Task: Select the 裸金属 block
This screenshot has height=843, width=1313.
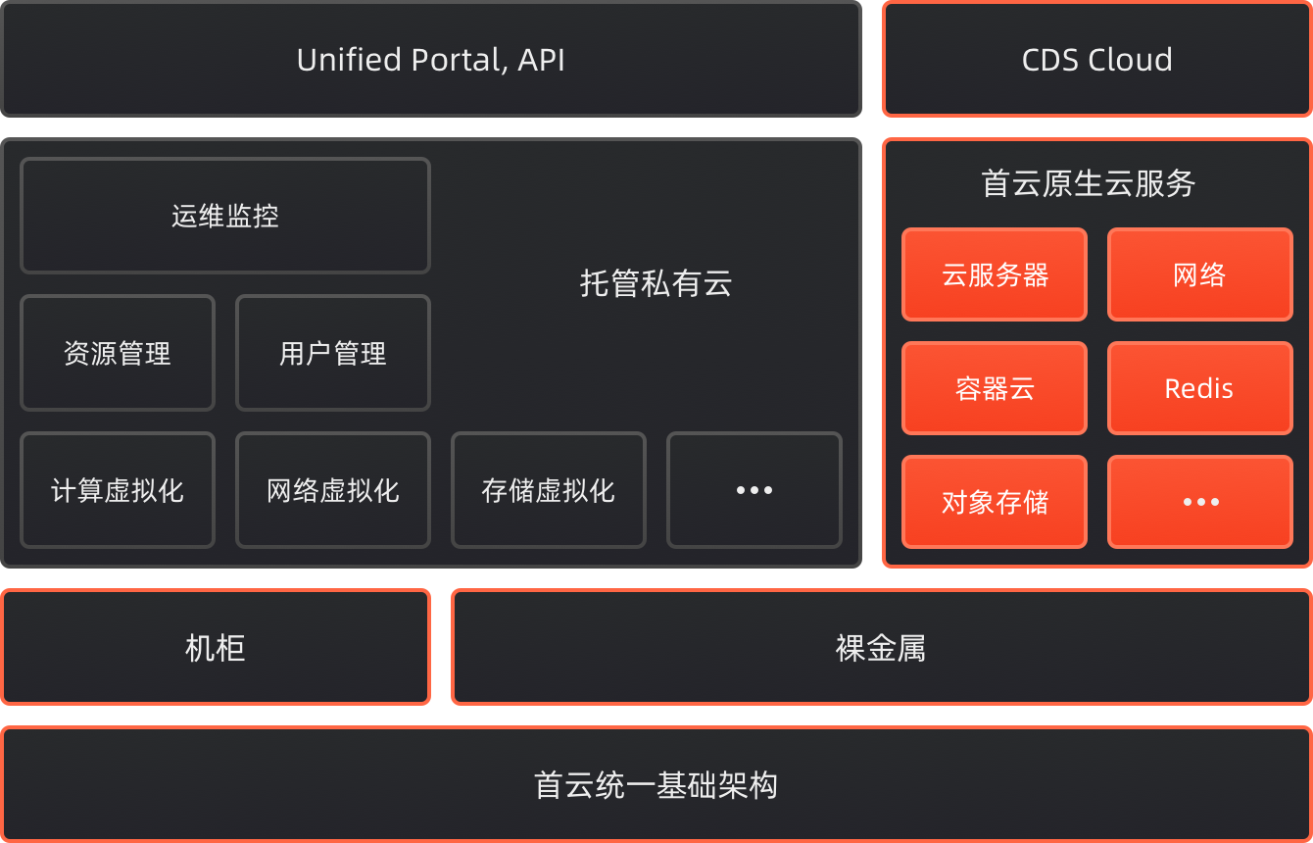Action: pos(882,647)
